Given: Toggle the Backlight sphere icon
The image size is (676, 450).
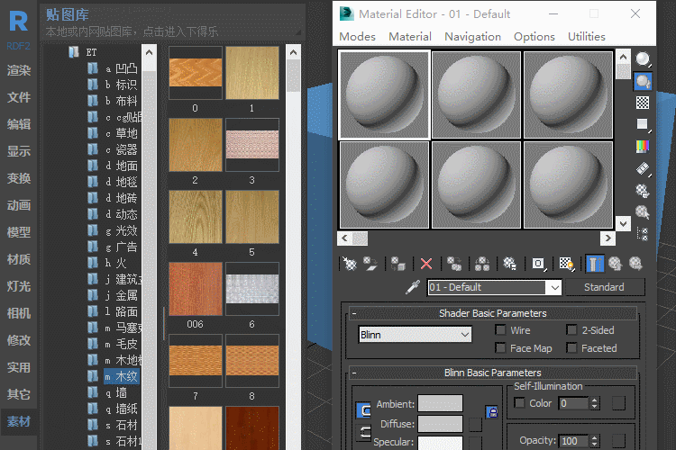Looking at the screenshot, I should click(643, 81).
